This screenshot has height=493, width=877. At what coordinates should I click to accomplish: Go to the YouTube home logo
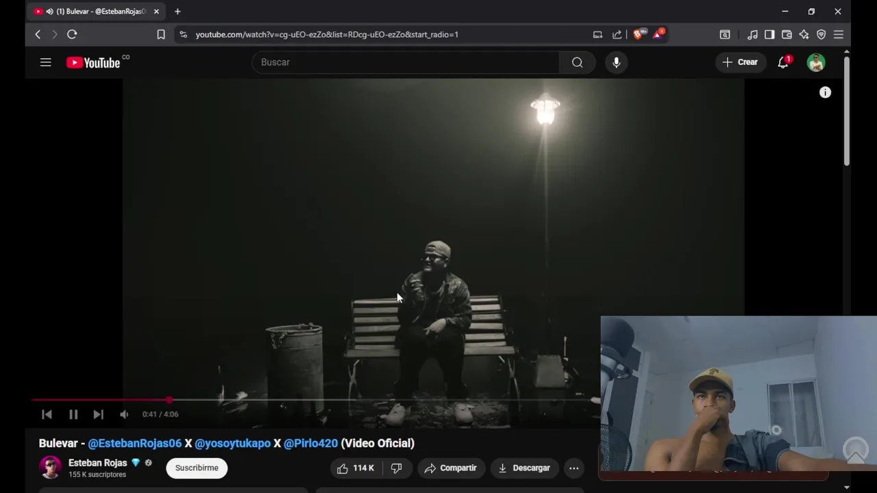[93, 62]
